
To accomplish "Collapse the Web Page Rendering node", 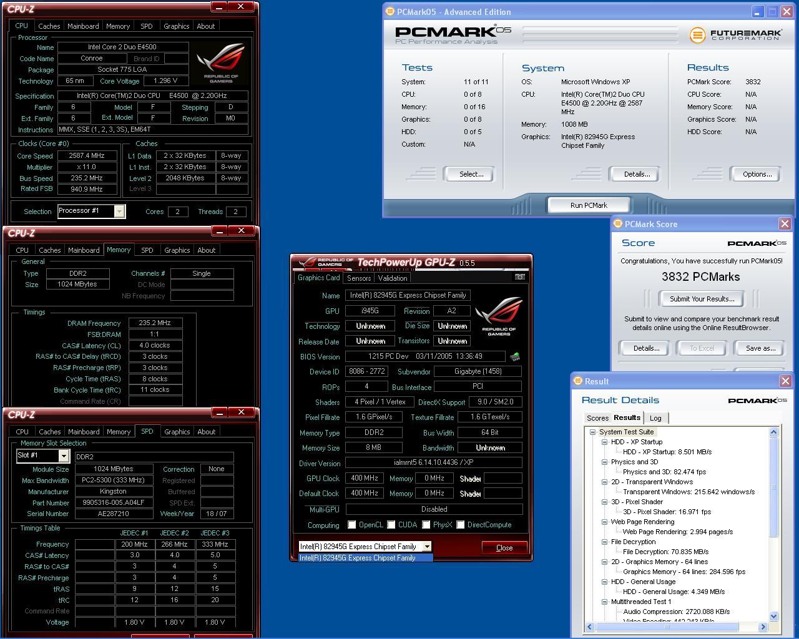I will (x=604, y=522).
